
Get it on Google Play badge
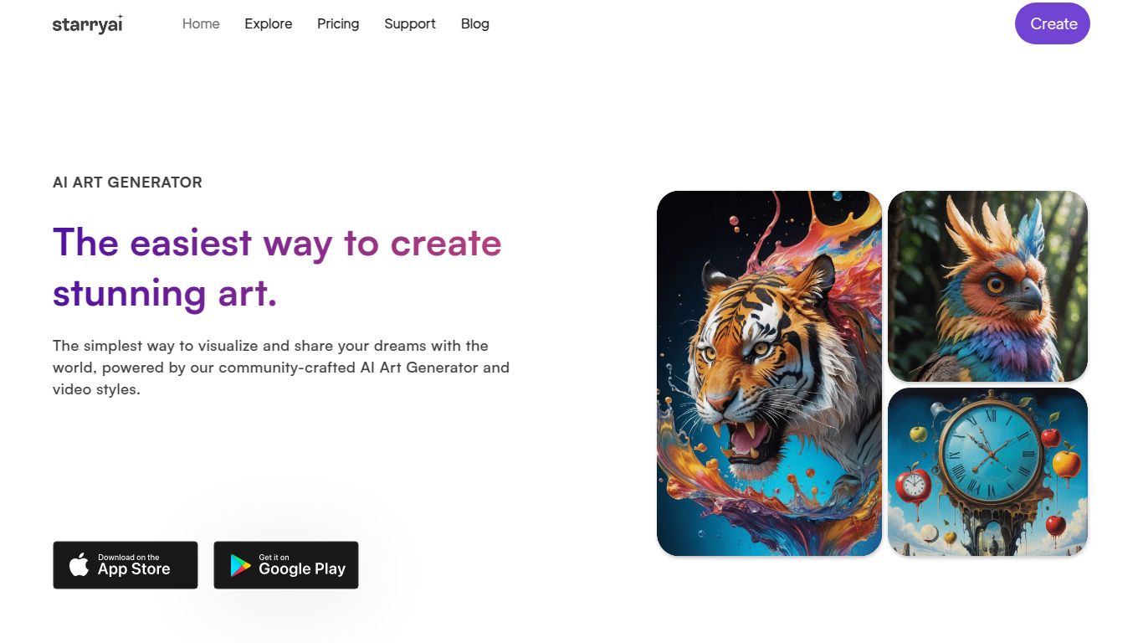click(286, 565)
